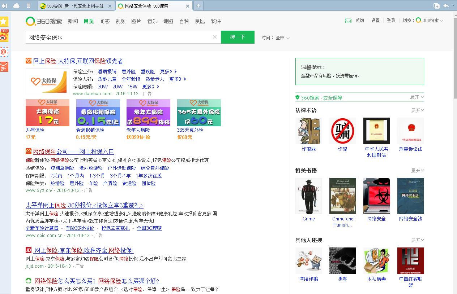Open the mail @ sidebar icon
Screen dimensions: 457x294
(x=4, y=52)
